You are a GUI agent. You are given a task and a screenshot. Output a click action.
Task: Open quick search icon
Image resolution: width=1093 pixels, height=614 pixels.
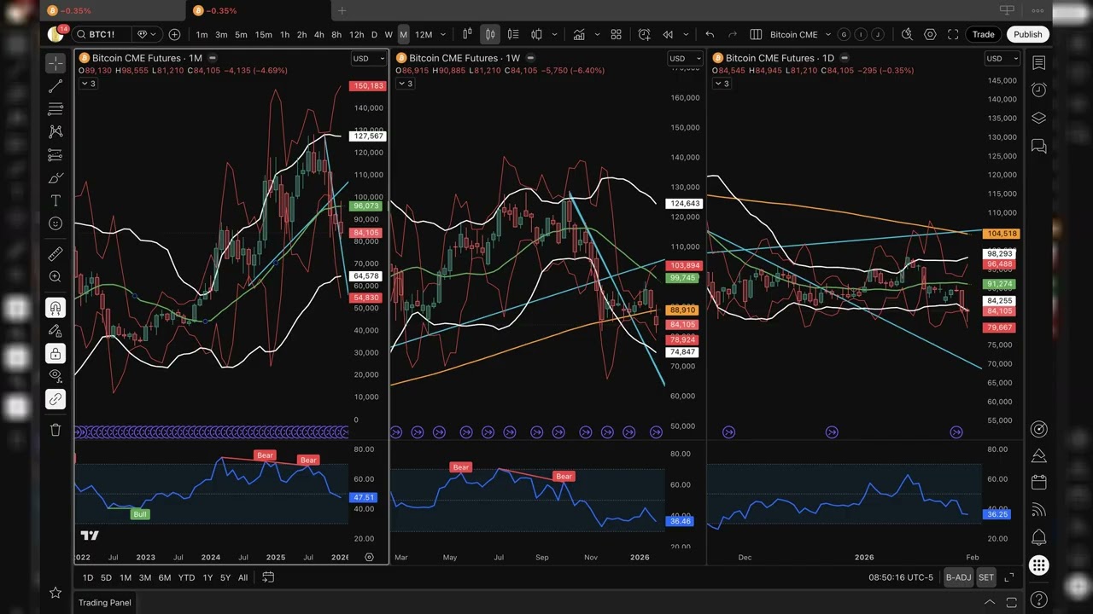[907, 34]
